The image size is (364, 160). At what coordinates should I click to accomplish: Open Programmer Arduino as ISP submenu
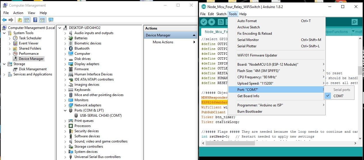pyautogui.click(x=277, y=105)
